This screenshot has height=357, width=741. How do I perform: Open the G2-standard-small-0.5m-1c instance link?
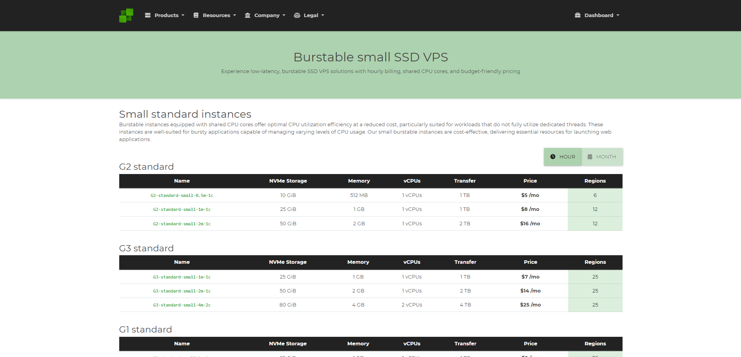point(182,195)
